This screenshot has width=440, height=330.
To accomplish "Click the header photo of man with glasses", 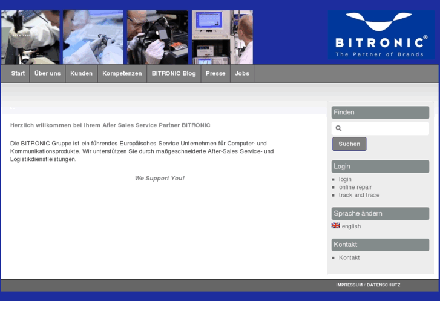I will pos(158,38).
